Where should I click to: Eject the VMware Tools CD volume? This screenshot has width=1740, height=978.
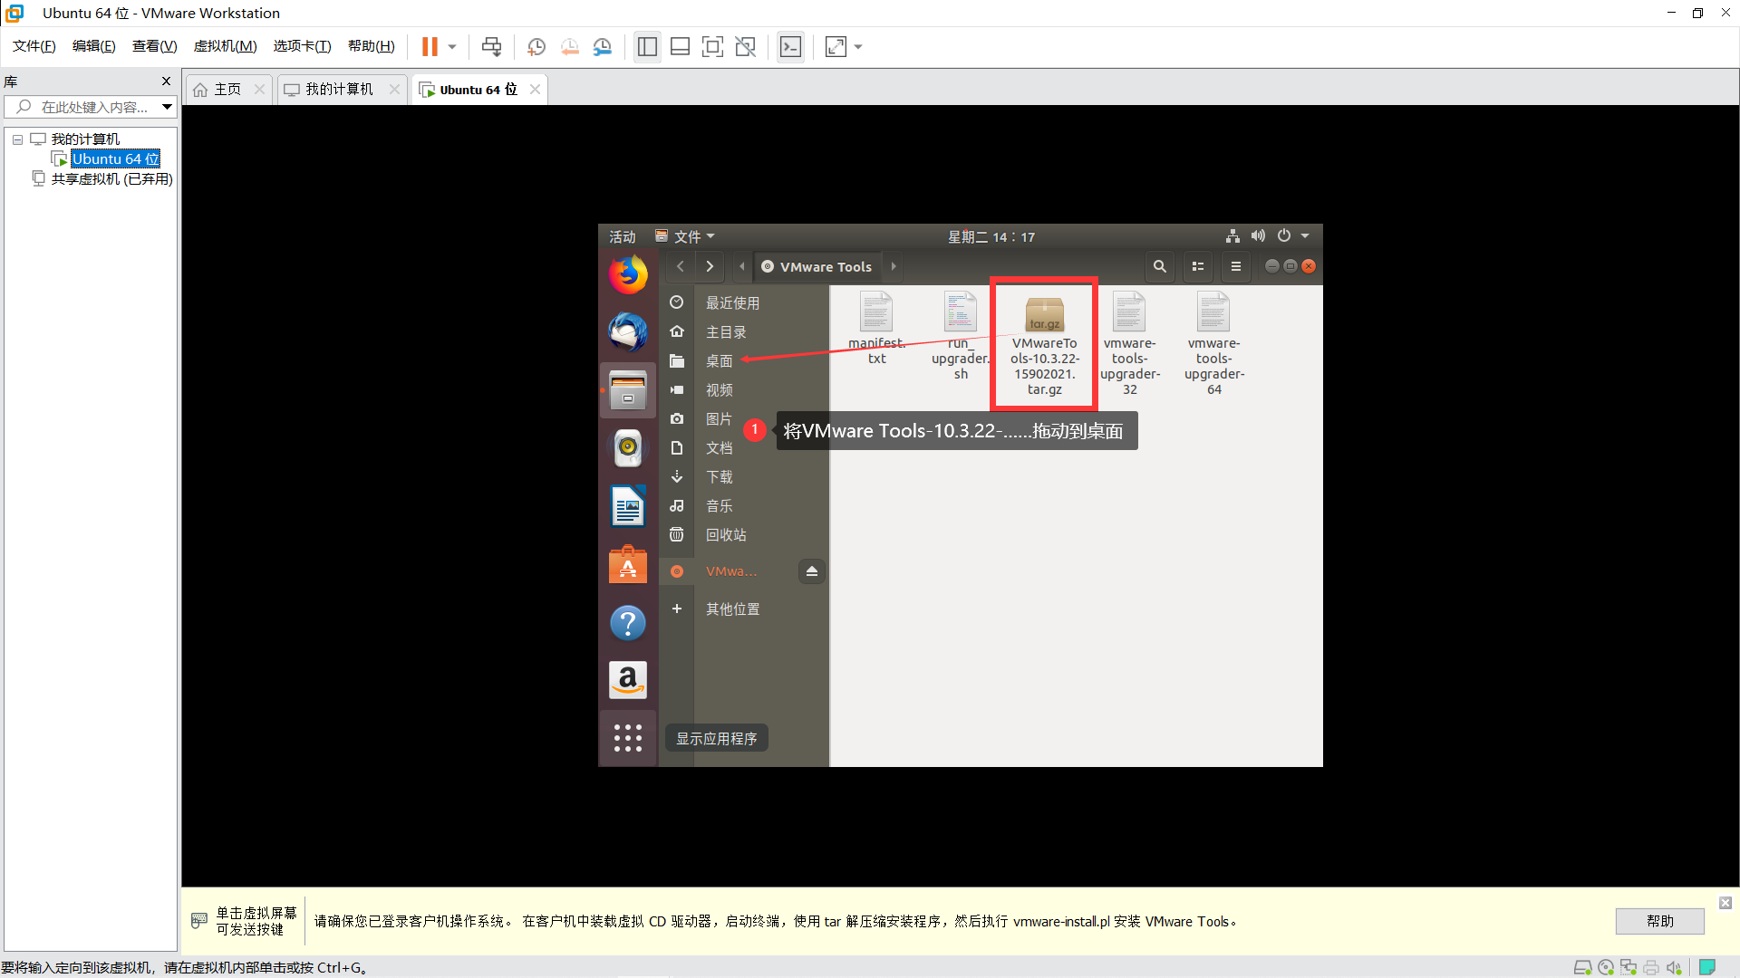click(x=811, y=570)
